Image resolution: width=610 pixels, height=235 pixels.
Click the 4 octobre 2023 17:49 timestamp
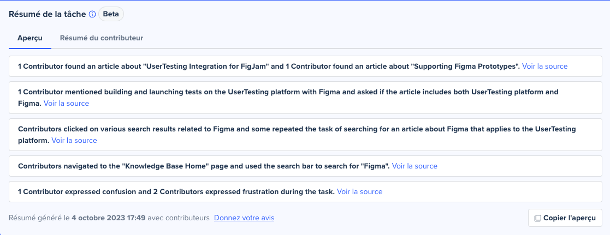click(x=108, y=218)
